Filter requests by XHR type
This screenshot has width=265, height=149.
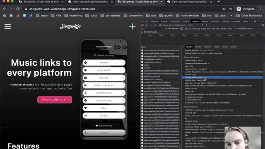coord(186,29)
